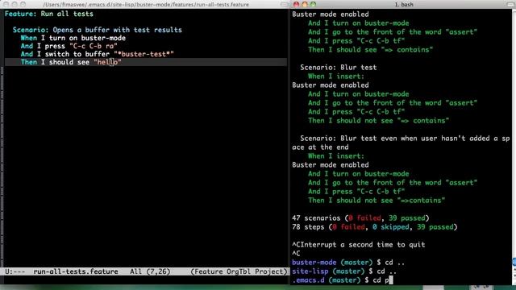Image resolution: width=516 pixels, height=290 pixels.
Task: Click the '"*buster-test*"' string in Emacs
Action: pos(144,54)
